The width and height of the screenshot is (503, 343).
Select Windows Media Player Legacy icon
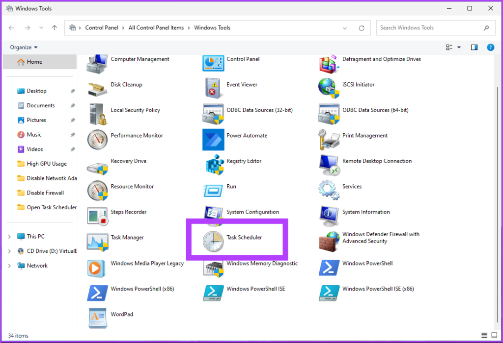[96, 268]
